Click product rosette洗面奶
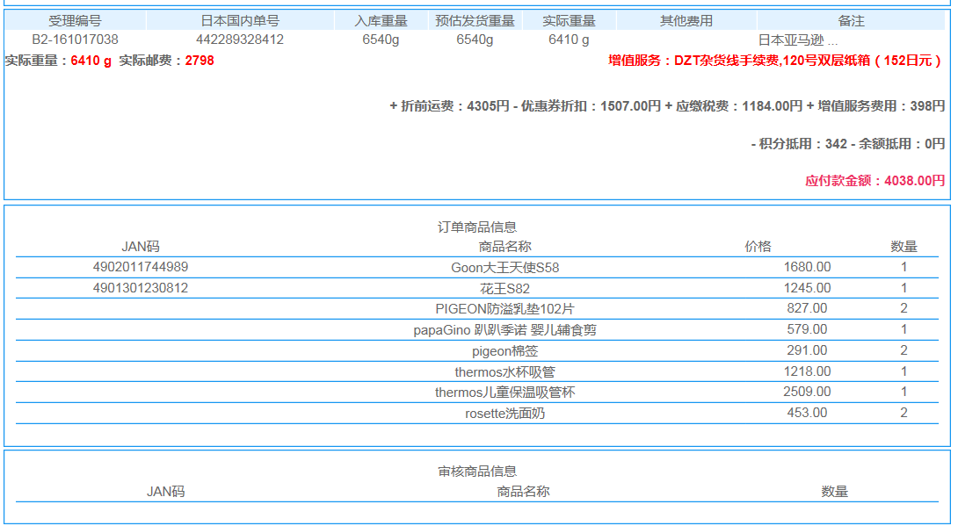 pos(504,414)
